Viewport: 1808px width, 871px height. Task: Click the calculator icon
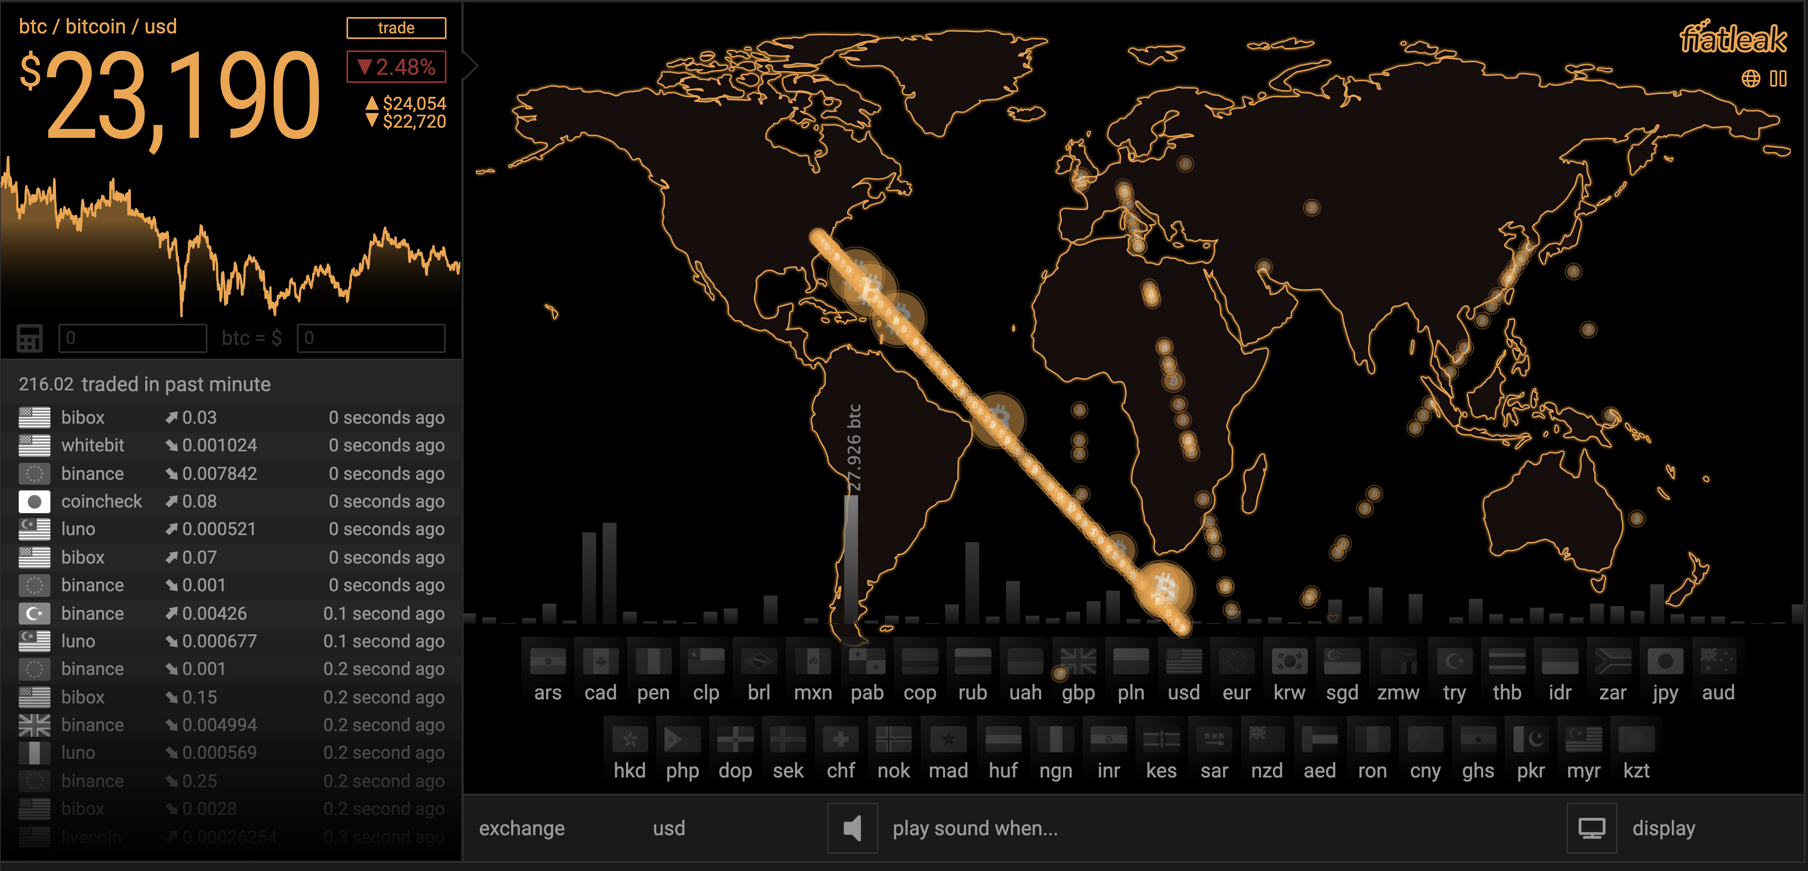(x=29, y=338)
